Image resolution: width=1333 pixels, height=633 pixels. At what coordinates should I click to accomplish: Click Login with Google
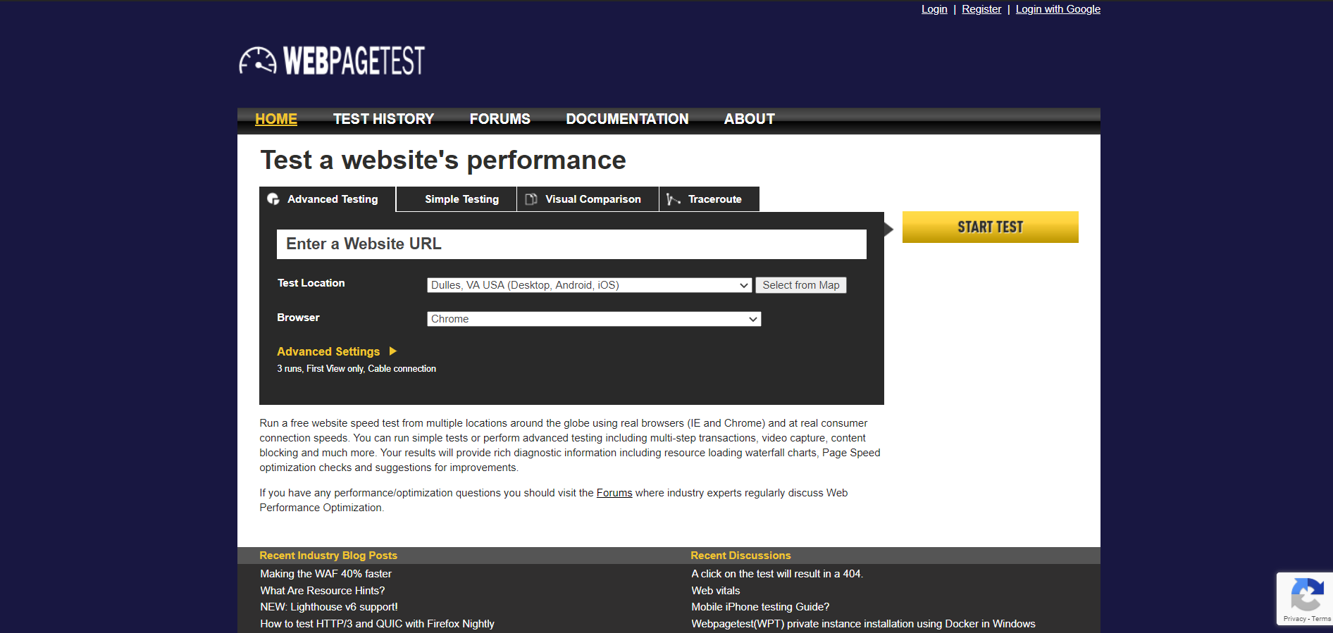click(x=1058, y=9)
